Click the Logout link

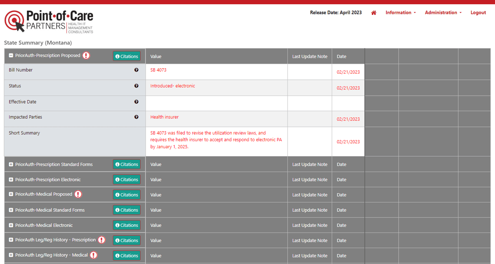[478, 13]
